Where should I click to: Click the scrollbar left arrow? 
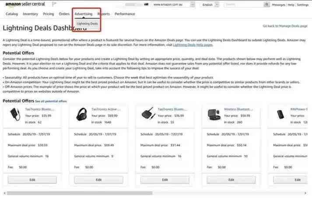pyautogui.click(x=4, y=193)
